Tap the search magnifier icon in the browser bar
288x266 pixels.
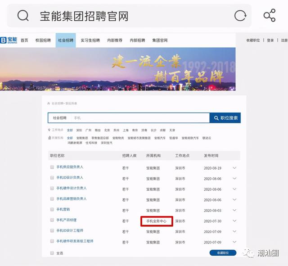click(23, 16)
